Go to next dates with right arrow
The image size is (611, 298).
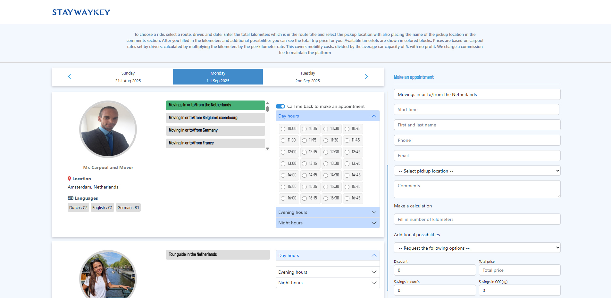coord(366,77)
